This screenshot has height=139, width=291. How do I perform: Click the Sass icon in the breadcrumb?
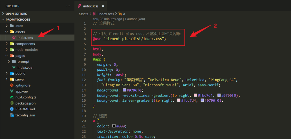[95, 14]
